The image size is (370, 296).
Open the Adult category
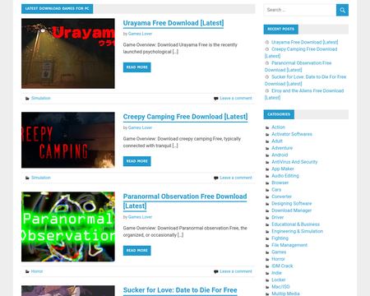tap(277, 141)
